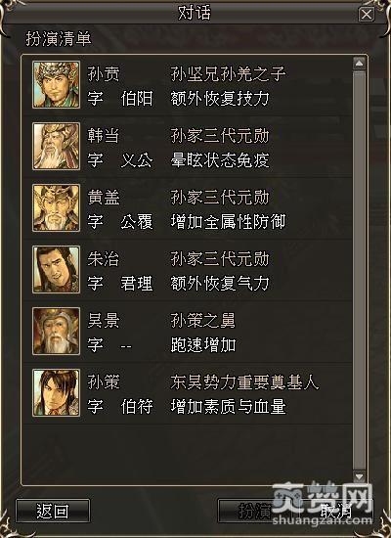Image resolution: width=391 pixels, height=538 pixels.
Task: Pick the row with 额外恢复气力
Action: 188,270
